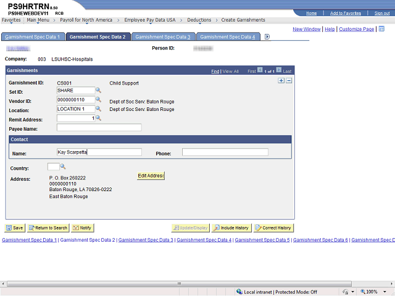The image size is (395, 296).
Task: Click Find link in Garnishments header
Action: [x=215, y=72]
